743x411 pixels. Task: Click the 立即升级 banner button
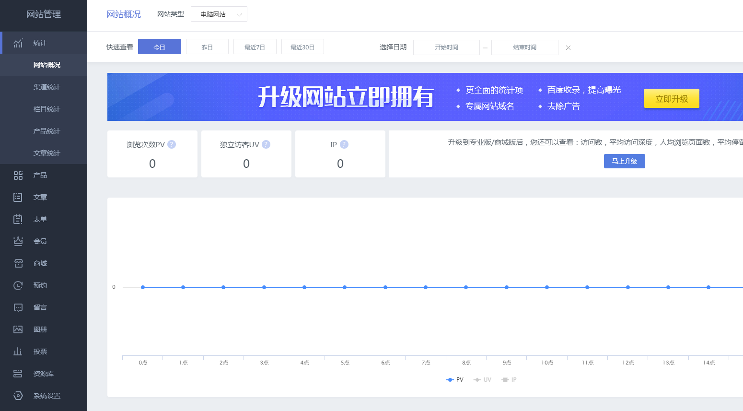(671, 98)
